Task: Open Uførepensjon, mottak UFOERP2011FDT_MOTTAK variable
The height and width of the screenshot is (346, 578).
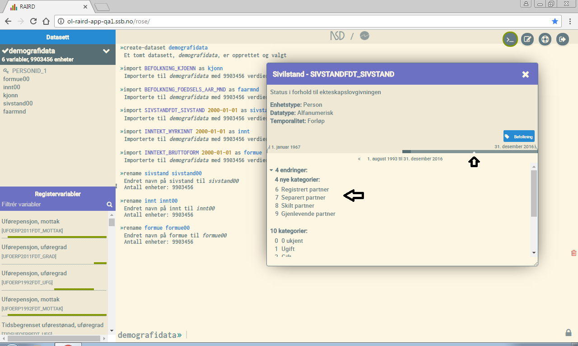Action: [31, 222]
